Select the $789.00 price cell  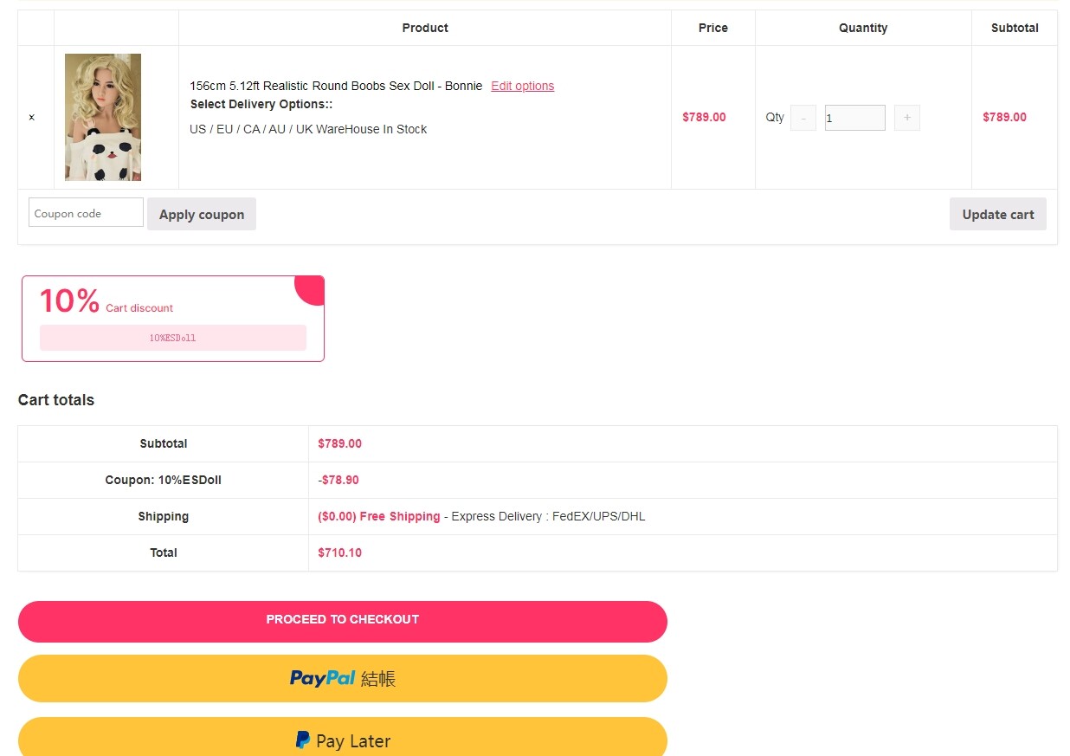coord(704,117)
